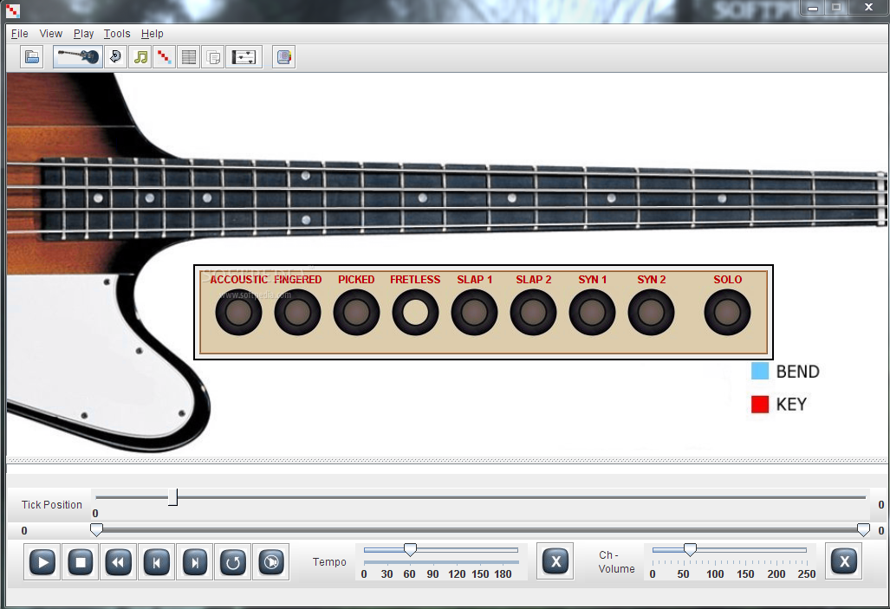Skip to the next marker button
Image resolution: width=890 pixels, height=609 pixels.
pyautogui.click(x=195, y=562)
